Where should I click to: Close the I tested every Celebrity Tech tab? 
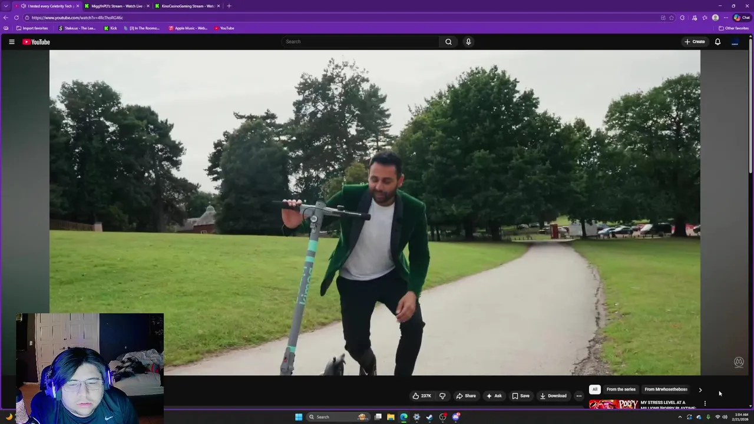click(x=77, y=6)
